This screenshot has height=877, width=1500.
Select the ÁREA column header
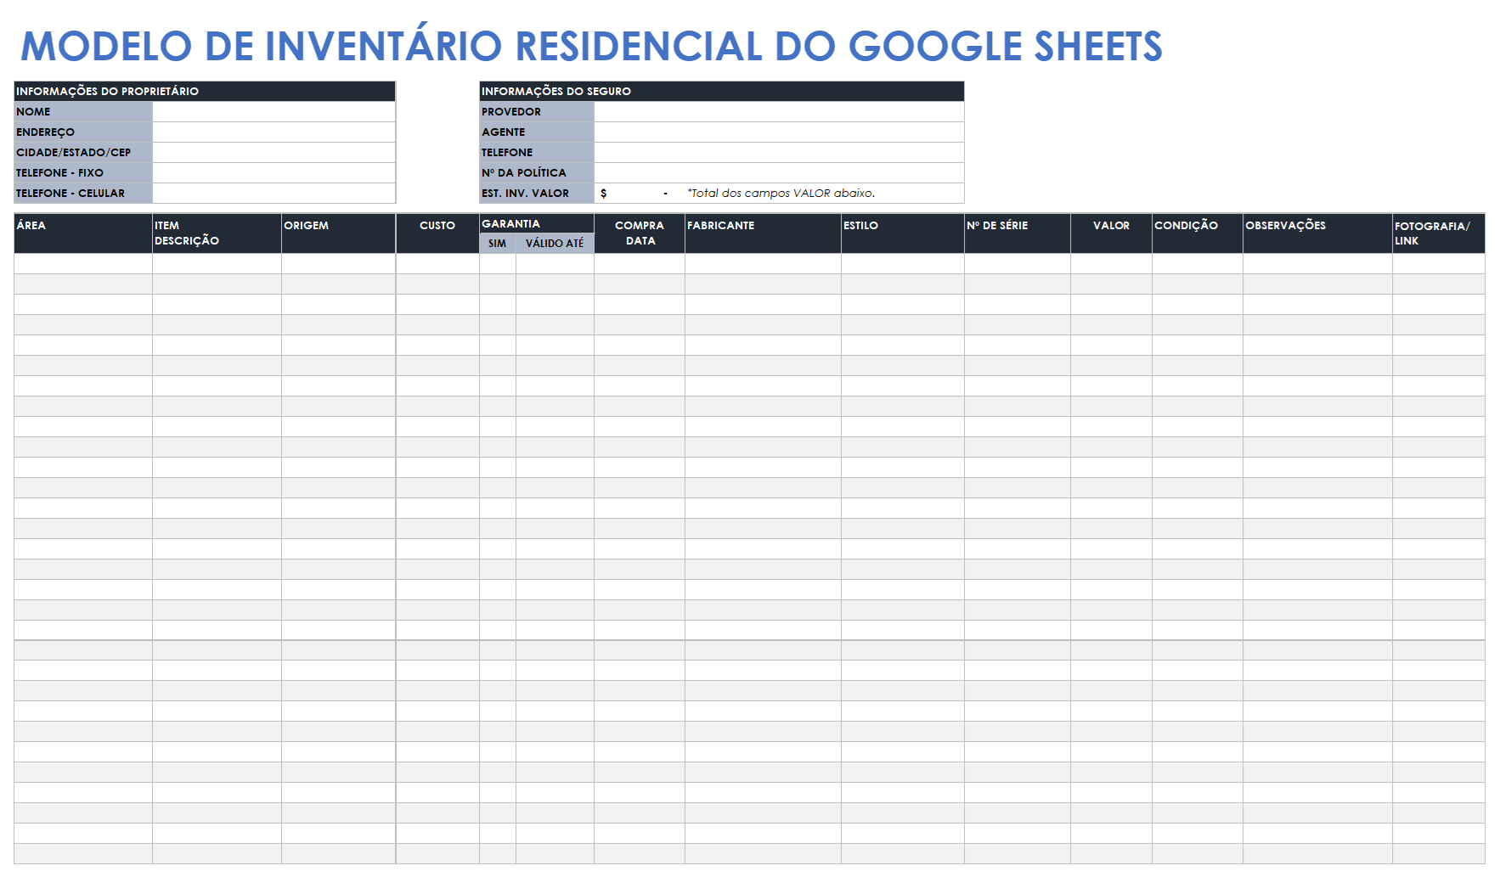click(x=83, y=233)
